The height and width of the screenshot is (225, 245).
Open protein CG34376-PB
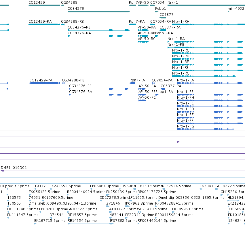80,86
